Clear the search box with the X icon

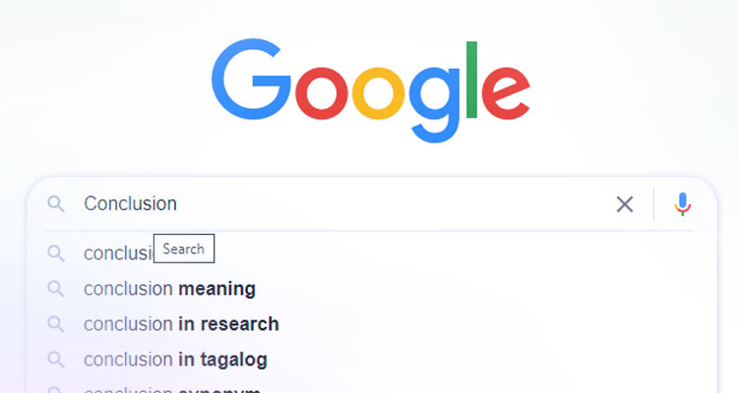[625, 204]
